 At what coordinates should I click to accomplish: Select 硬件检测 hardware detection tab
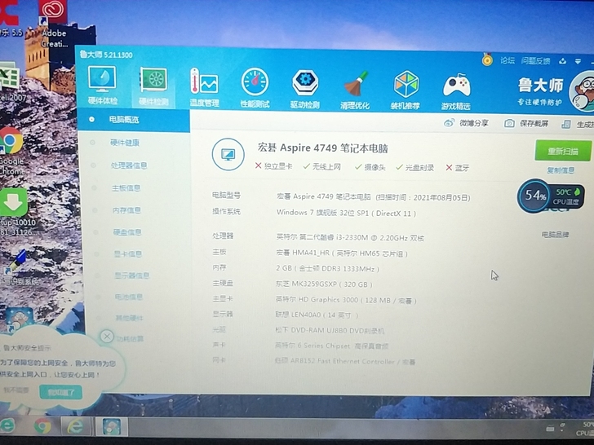pyautogui.click(x=153, y=86)
